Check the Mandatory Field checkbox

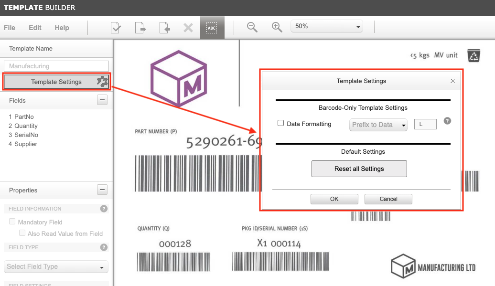[x=12, y=222]
